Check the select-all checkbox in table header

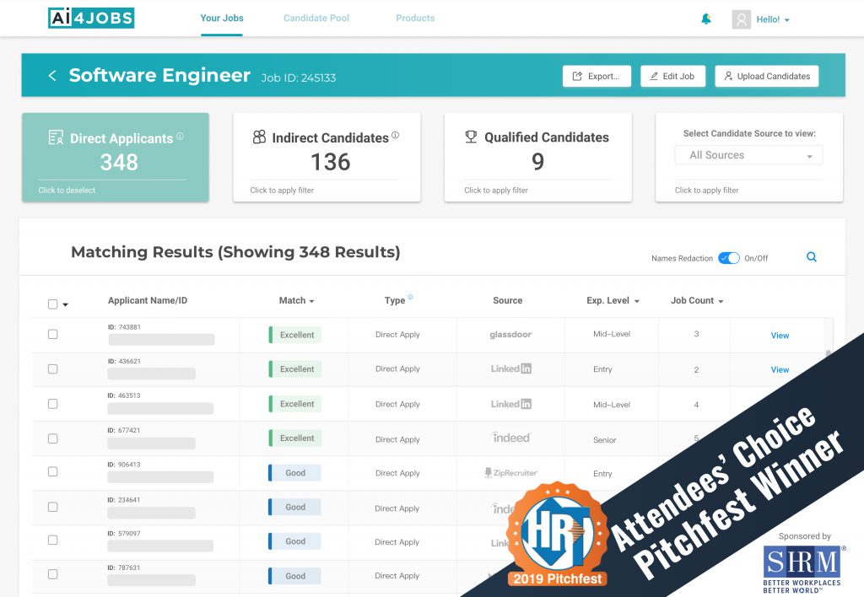coord(53,304)
